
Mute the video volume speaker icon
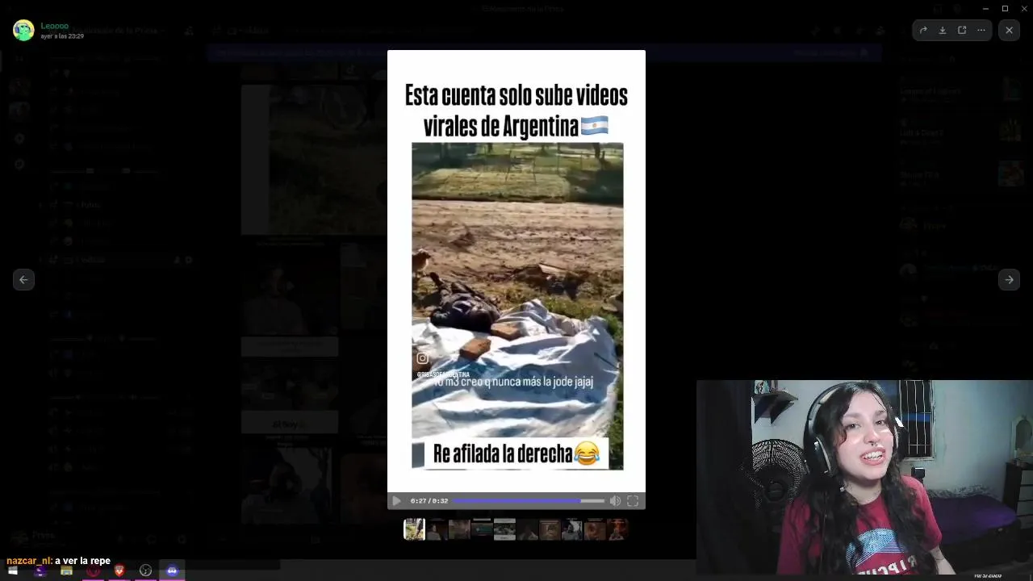point(615,501)
